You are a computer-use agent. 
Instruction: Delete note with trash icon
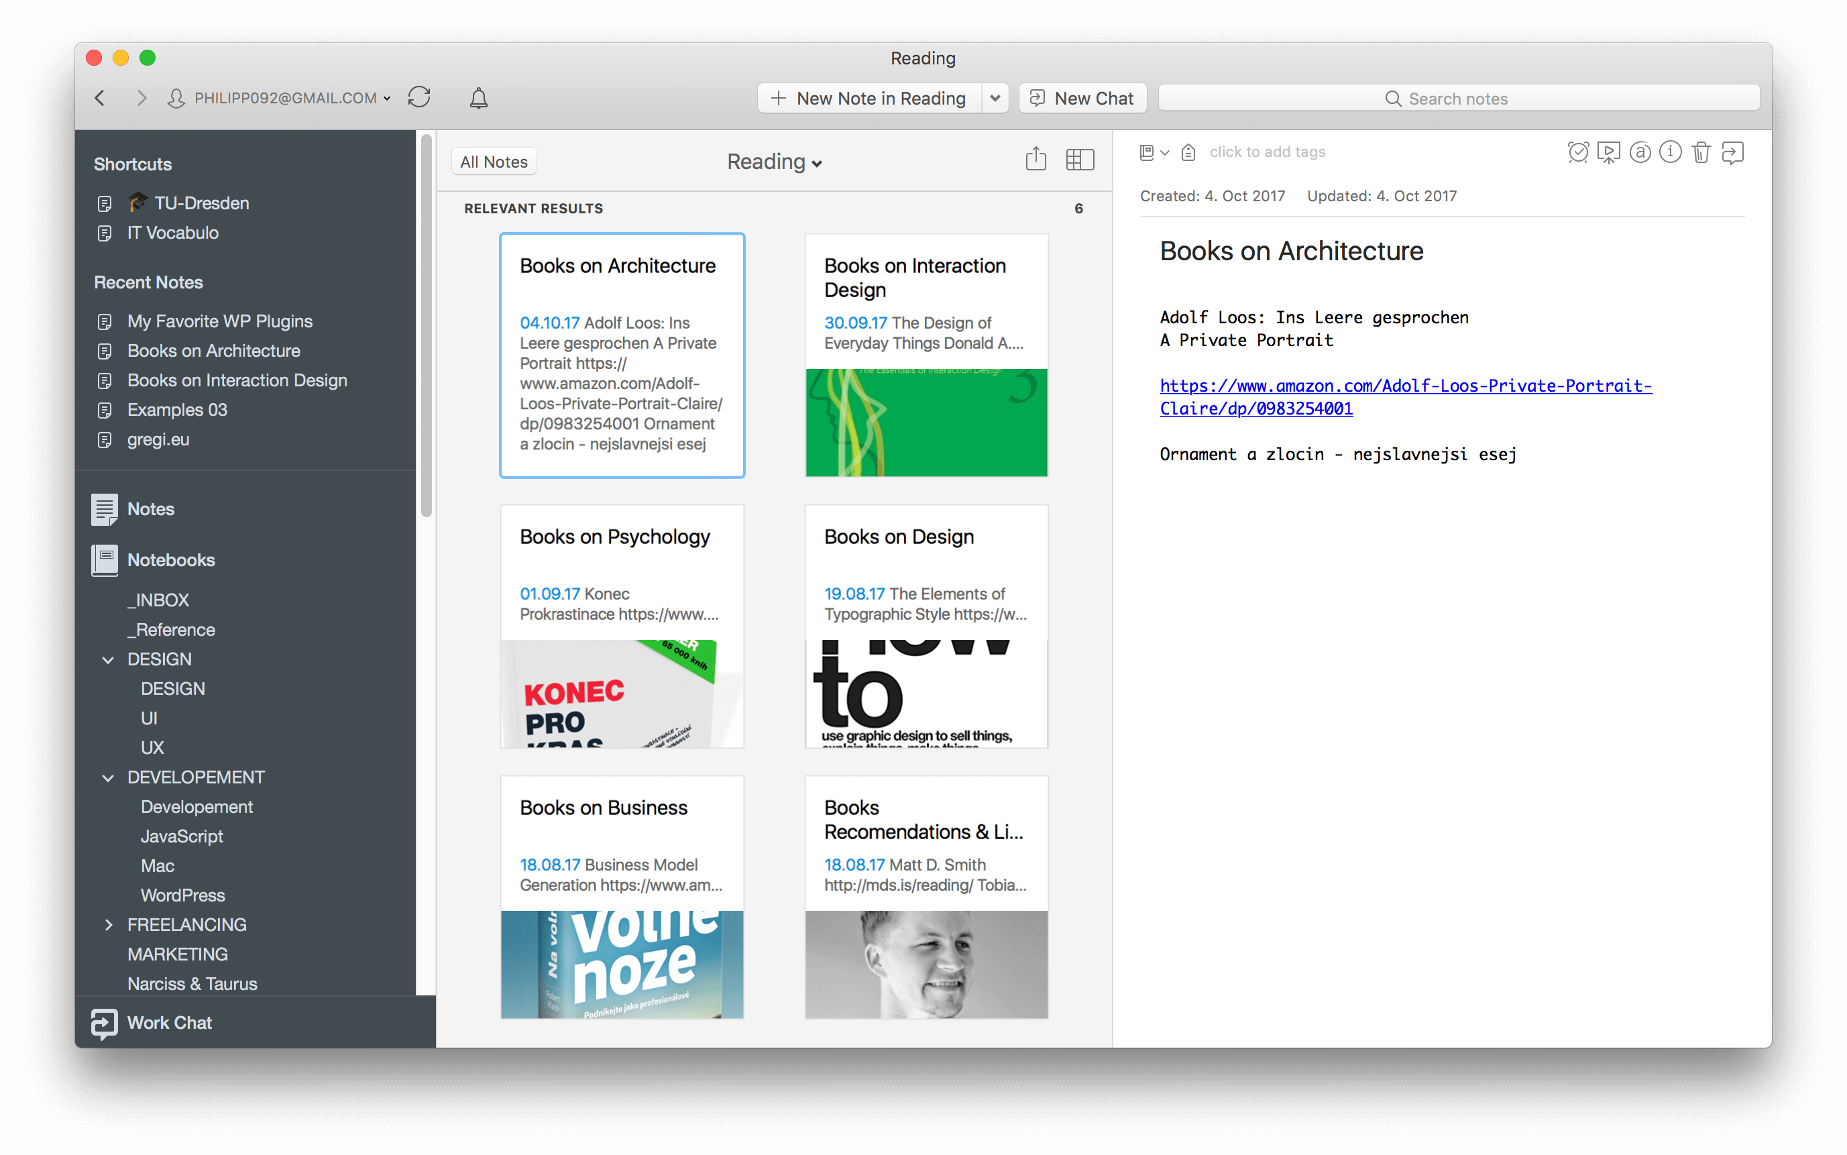[x=1700, y=152]
